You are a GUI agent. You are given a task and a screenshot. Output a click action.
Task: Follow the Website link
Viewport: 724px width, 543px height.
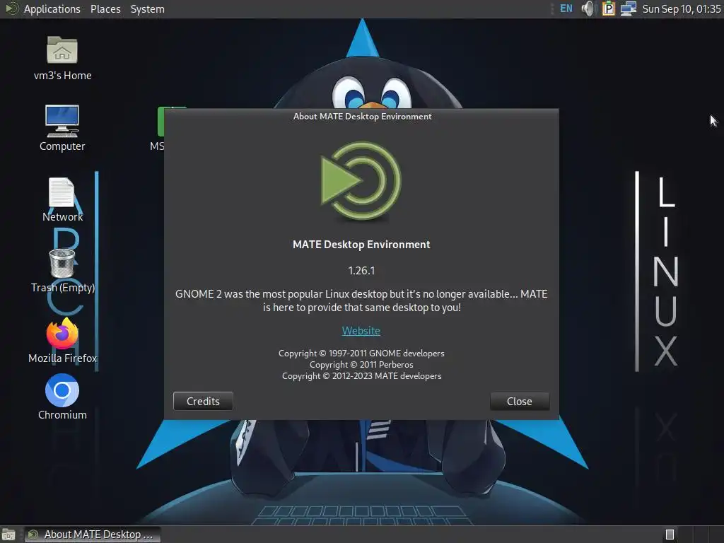click(361, 331)
